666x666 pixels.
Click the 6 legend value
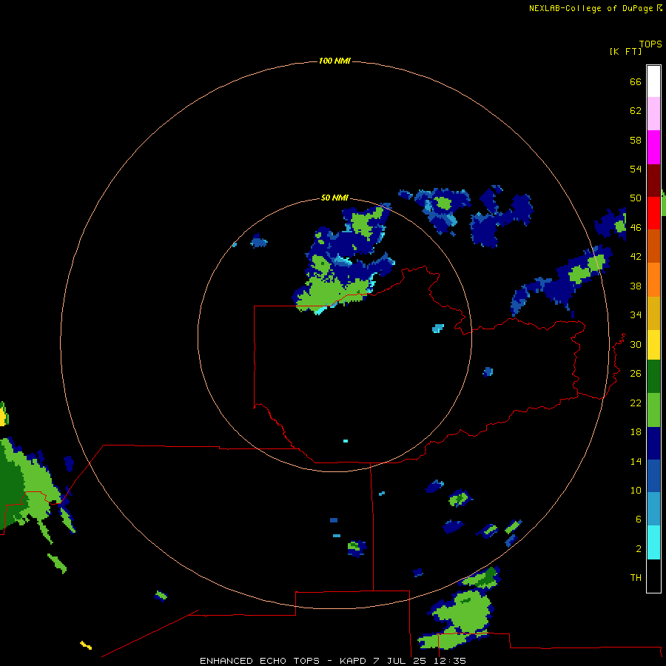638,519
